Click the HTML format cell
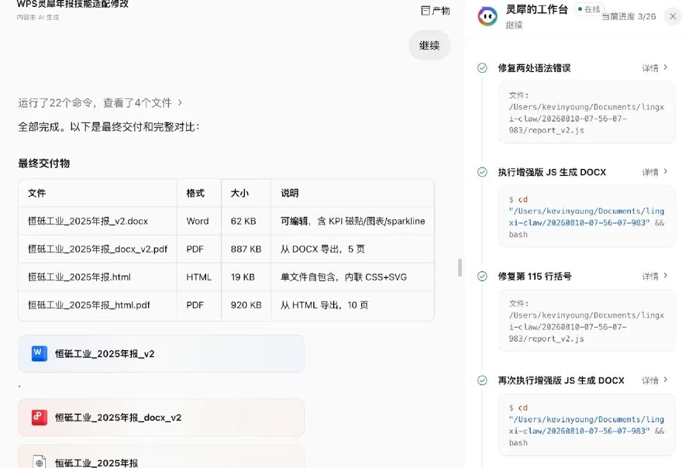 (198, 277)
